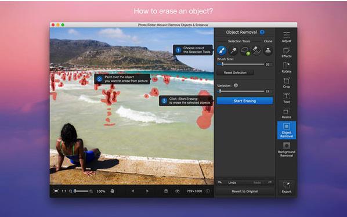The width and height of the screenshot is (347, 217).
Task: Open the Background Removal tool
Action: click(287, 149)
